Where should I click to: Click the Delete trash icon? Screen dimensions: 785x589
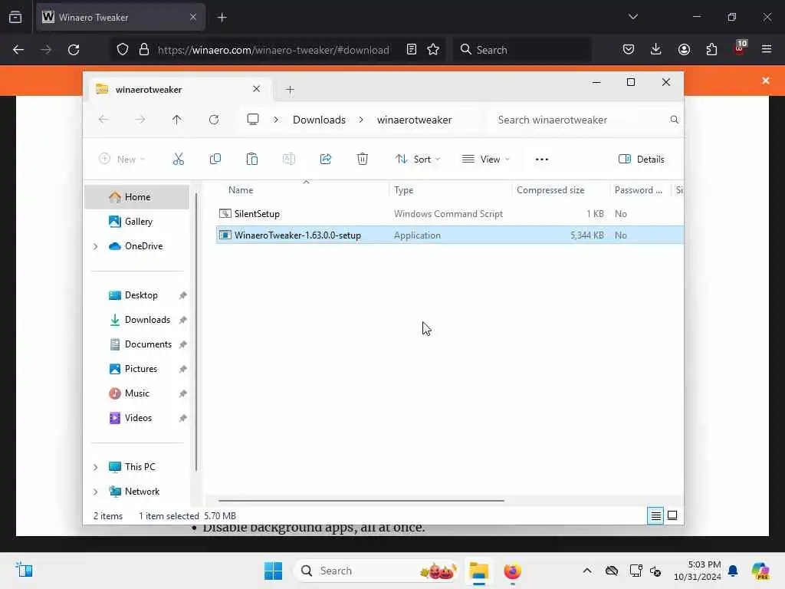point(363,160)
